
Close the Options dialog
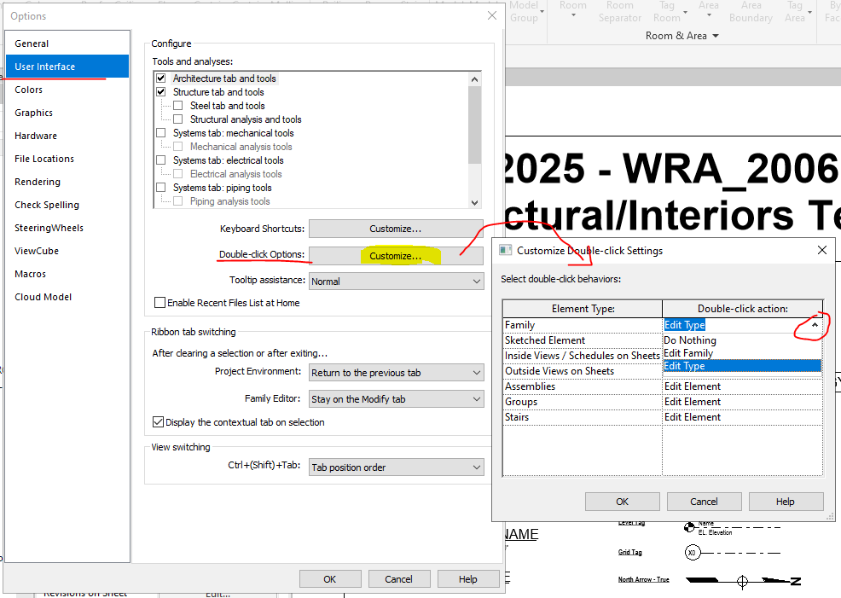point(492,15)
